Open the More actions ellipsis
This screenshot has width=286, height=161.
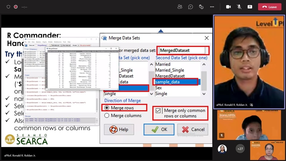point(212,7)
